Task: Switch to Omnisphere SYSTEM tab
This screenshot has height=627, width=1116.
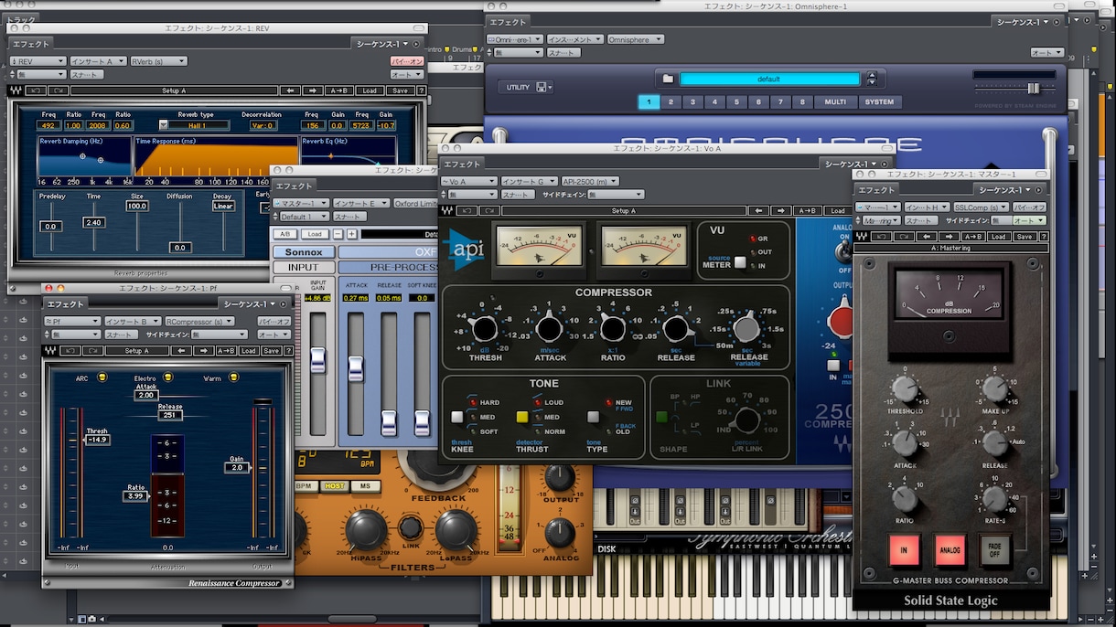Action: [x=880, y=102]
